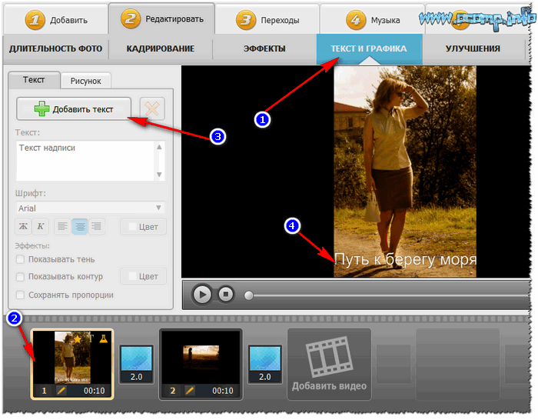Screen dimensions: 538x420
Task: Pick font color with Цвет button
Action: point(142,226)
